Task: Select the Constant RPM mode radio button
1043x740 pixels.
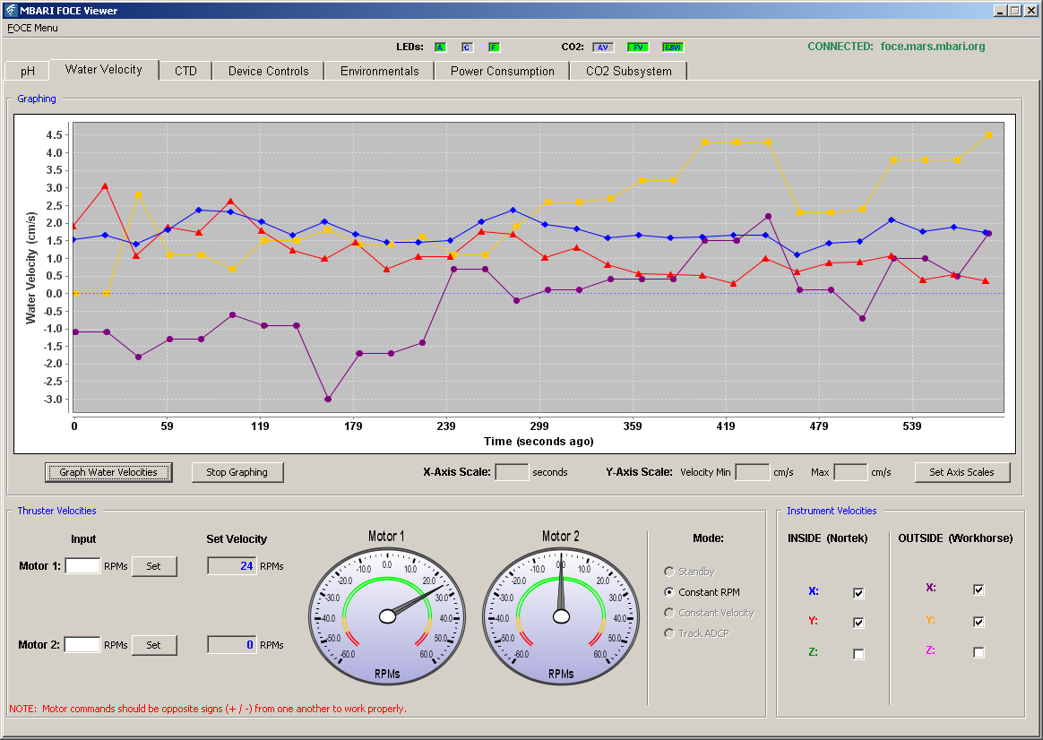Action: point(669,592)
